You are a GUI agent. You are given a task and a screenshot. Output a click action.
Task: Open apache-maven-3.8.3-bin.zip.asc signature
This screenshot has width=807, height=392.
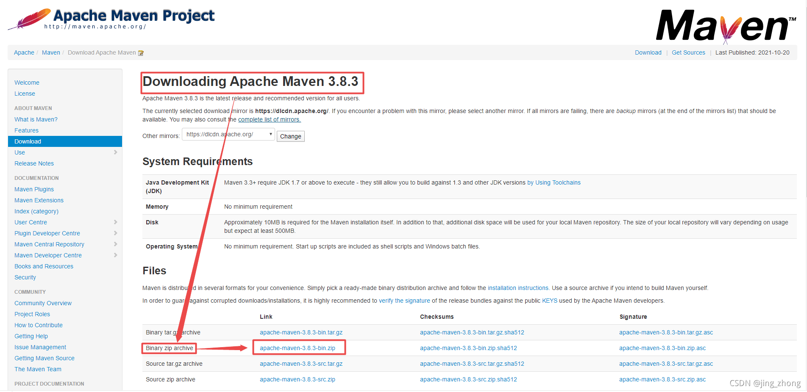tap(662, 348)
